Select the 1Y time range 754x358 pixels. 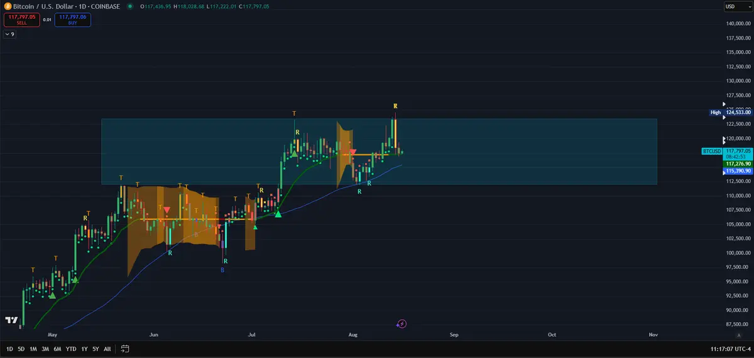pyautogui.click(x=84, y=349)
